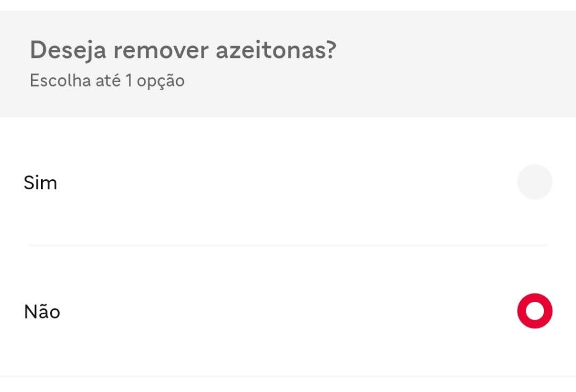
Task: Tap the empty gray circle icon
Action: pyautogui.click(x=534, y=182)
